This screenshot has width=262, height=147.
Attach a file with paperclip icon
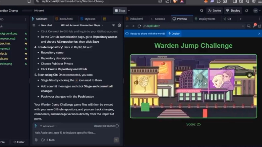[x=36, y=140]
